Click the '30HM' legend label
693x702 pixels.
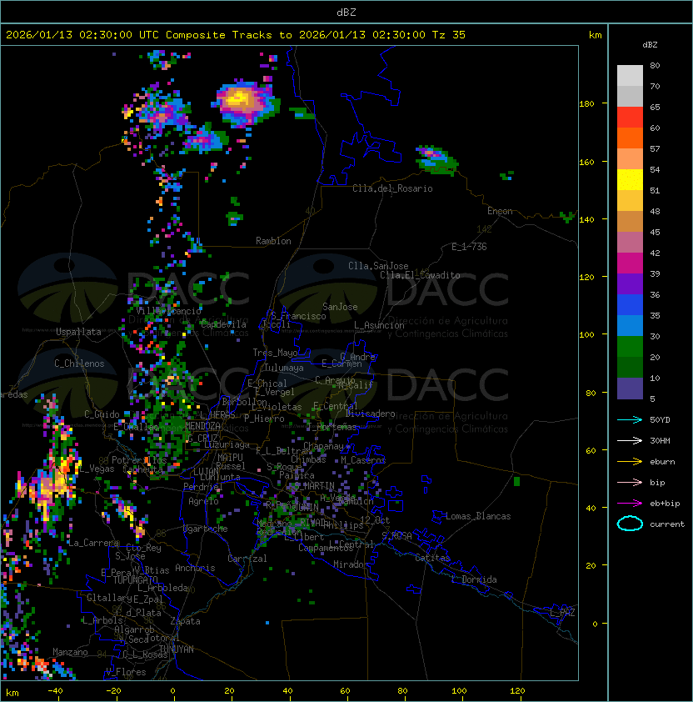pos(660,440)
